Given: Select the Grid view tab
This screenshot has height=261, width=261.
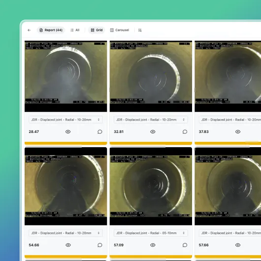Looking at the screenshot, I should (97, 30).
